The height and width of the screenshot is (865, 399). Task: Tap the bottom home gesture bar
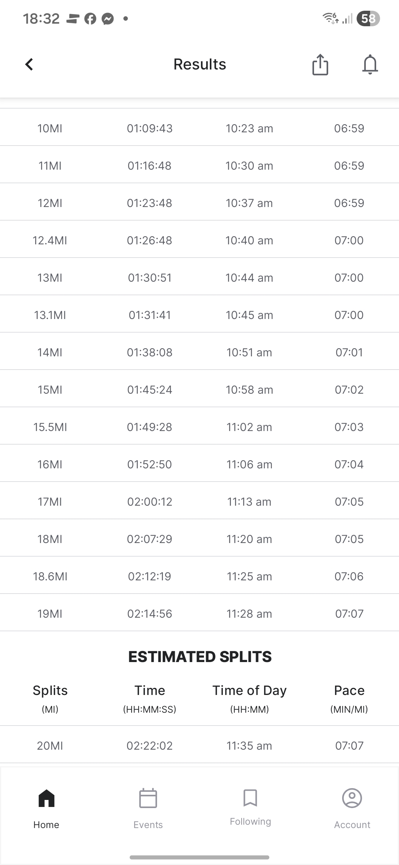click(x=199, y=857)
